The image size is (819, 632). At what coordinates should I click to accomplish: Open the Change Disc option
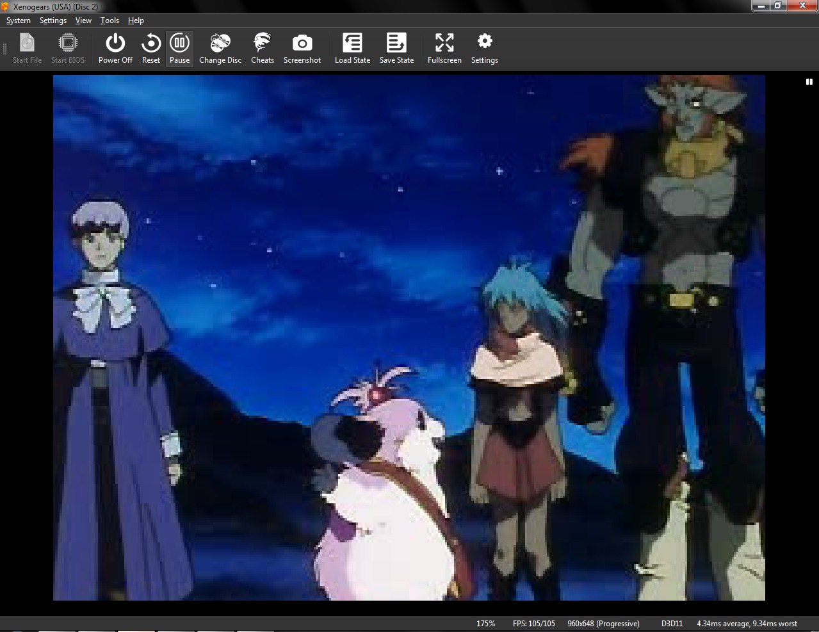point(220,49)
